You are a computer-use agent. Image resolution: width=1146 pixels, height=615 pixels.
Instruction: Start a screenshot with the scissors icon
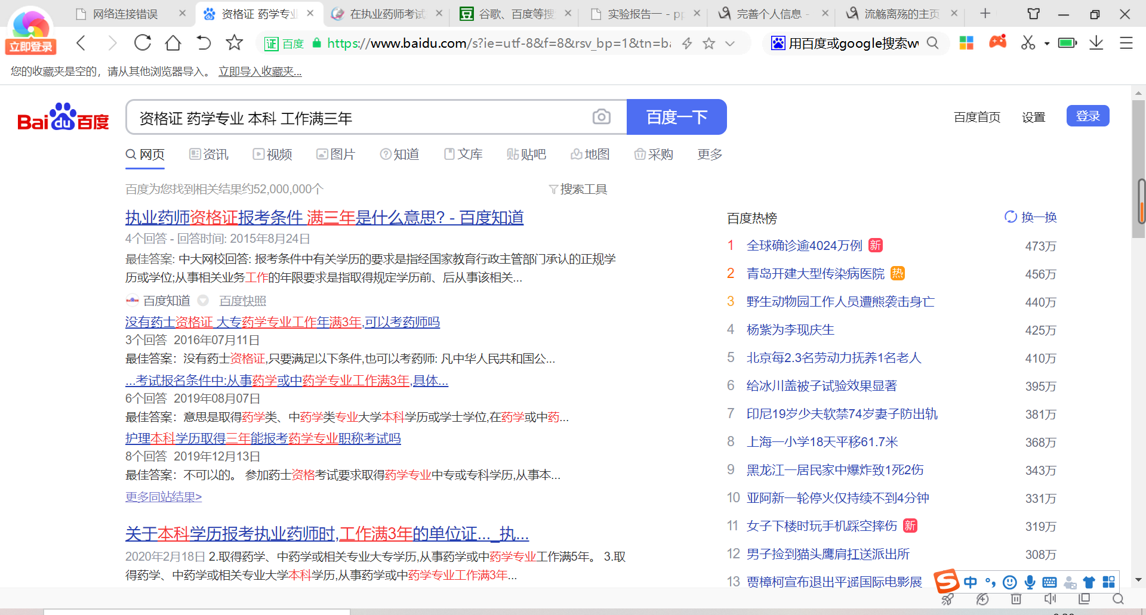pos(1028,43)
